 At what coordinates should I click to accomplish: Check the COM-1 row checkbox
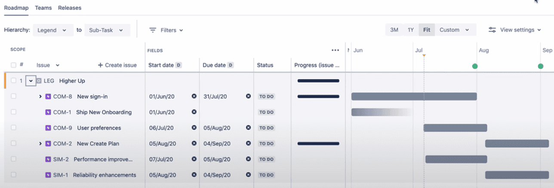(13, 112)
